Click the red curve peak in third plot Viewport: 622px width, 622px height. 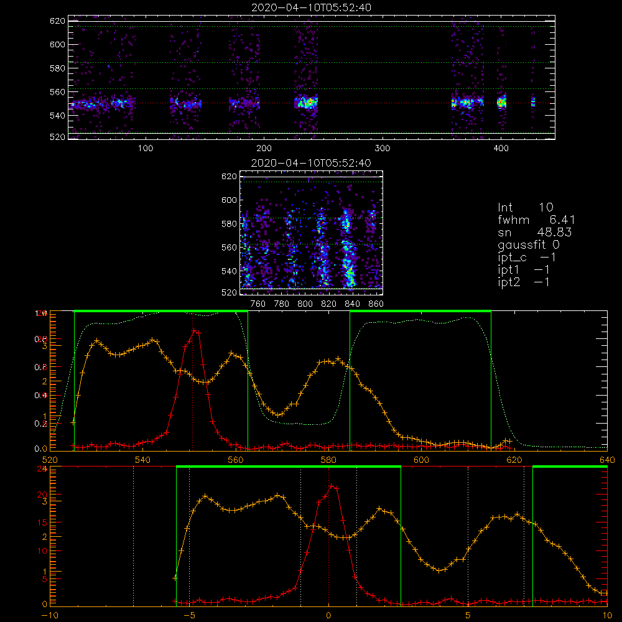tap(194, 330)
